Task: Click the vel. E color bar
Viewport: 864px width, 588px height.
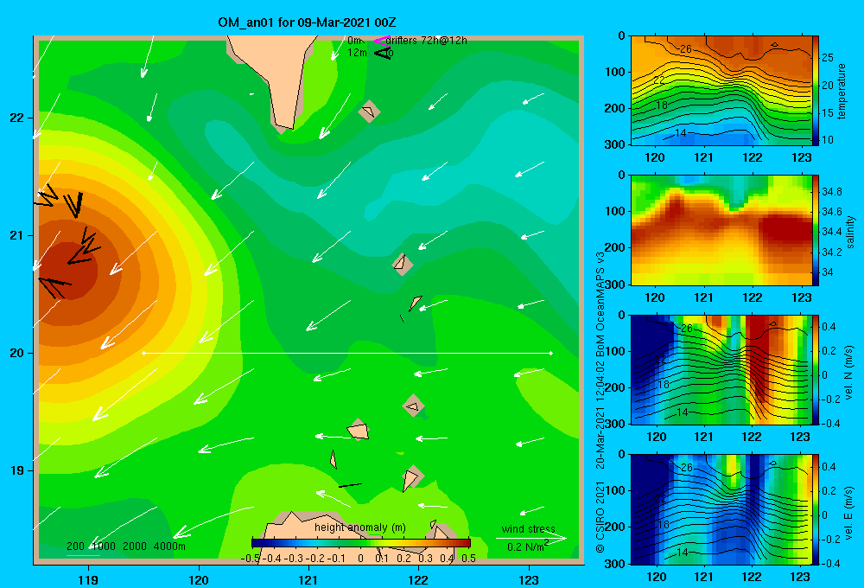Action: (815, 509)
